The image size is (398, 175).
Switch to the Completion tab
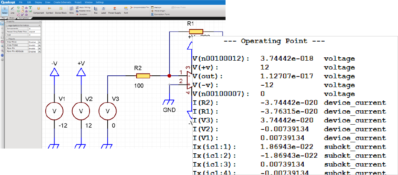(23, 18)
